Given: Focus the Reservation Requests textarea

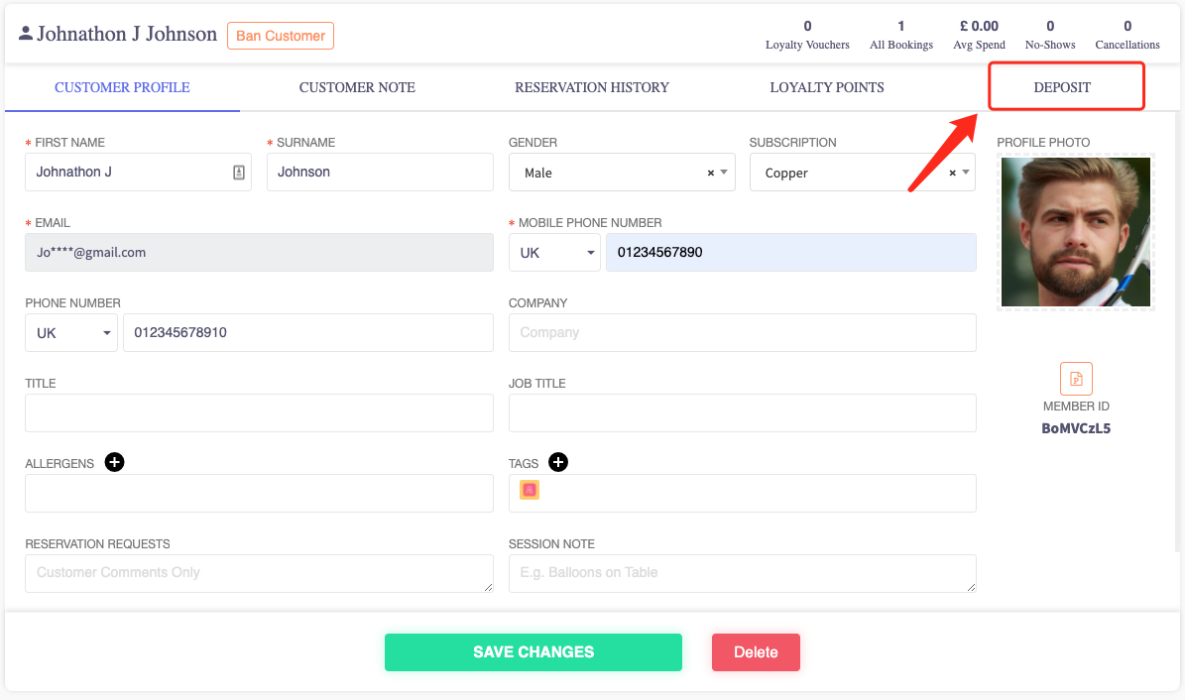Looking at the screenshot, I should coord(259,574).
